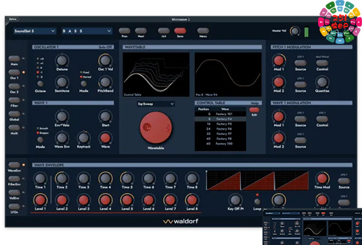
Task: Select the Factory 100 row at position 60
Action: point(221,144)
